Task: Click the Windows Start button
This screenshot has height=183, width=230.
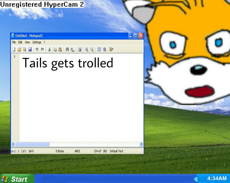Action: 17,179
